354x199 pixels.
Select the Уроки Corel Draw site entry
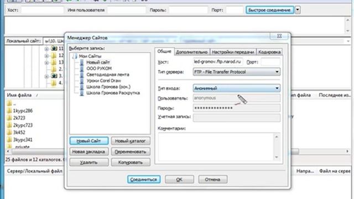click(103, 81)
